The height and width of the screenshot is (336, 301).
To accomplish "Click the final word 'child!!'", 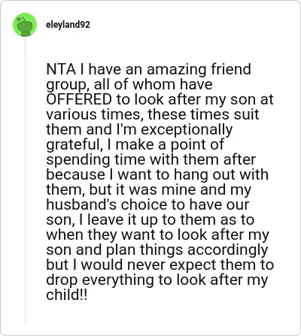I will click(67, 295).
